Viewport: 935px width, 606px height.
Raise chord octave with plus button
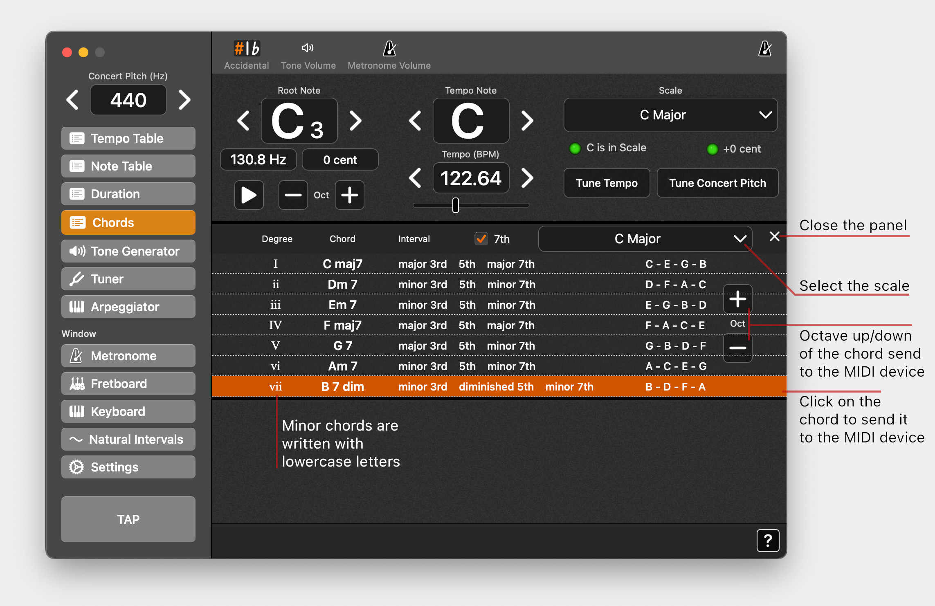click(738, 299)
